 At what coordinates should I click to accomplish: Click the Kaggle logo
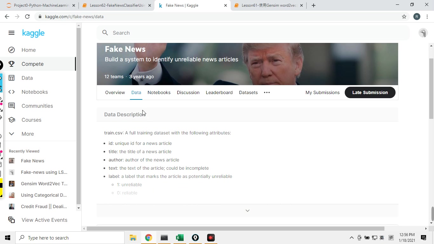pyautogui.click(x=33, y=33)
